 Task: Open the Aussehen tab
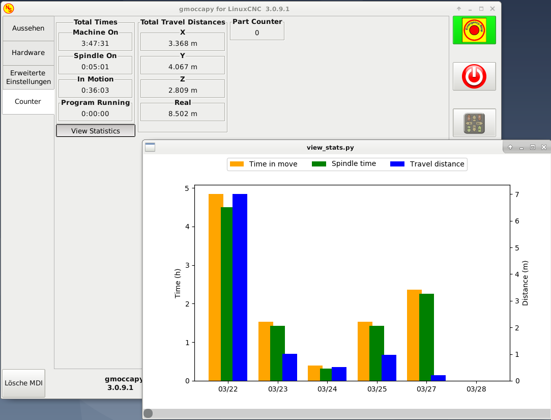coord(28,28)
